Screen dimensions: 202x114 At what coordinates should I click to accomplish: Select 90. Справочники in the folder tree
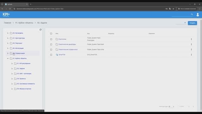[19, 53]
